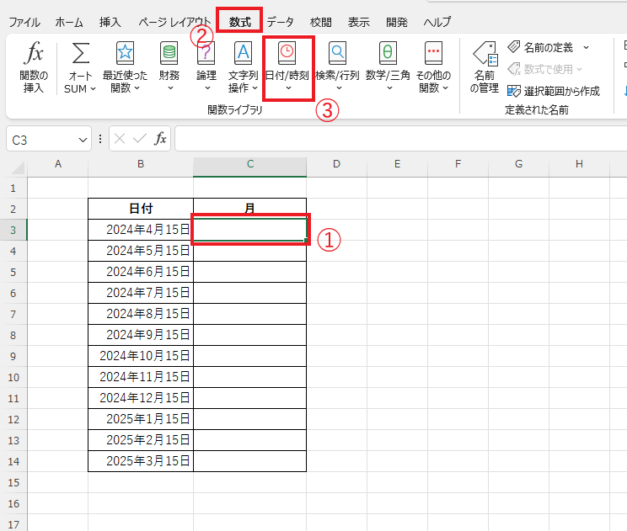Expand the 財務 dropdown chevron
Screen dimensions: 627x531
170,88
